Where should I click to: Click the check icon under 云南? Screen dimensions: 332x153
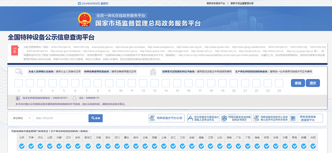145,146
